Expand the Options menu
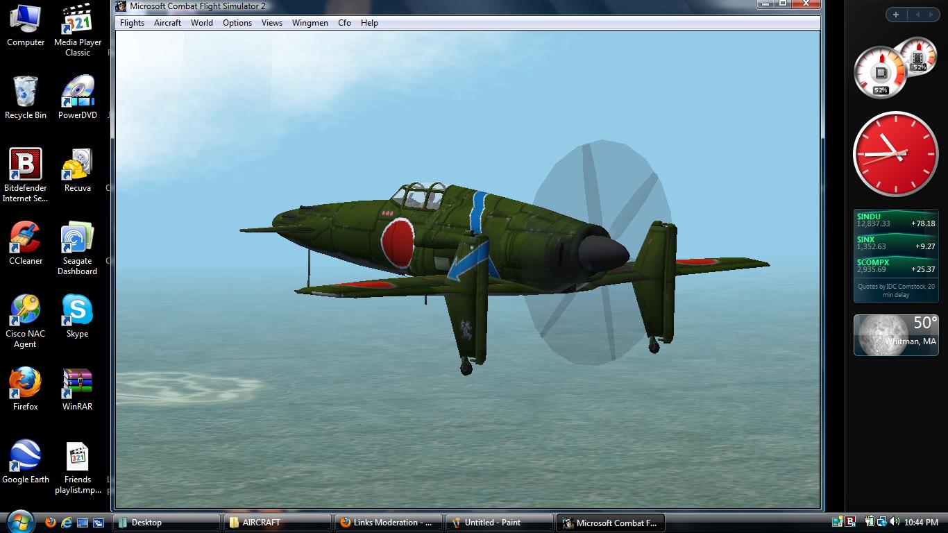 (x=237, y=23)
